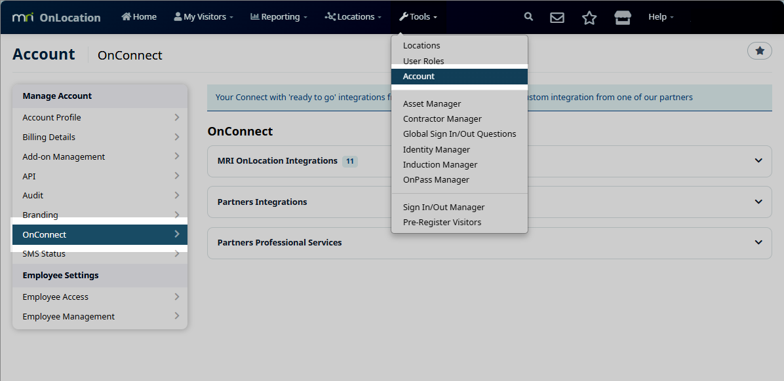
Task: Expand Partners Professional Services section
Action: [x=758, y=243]
